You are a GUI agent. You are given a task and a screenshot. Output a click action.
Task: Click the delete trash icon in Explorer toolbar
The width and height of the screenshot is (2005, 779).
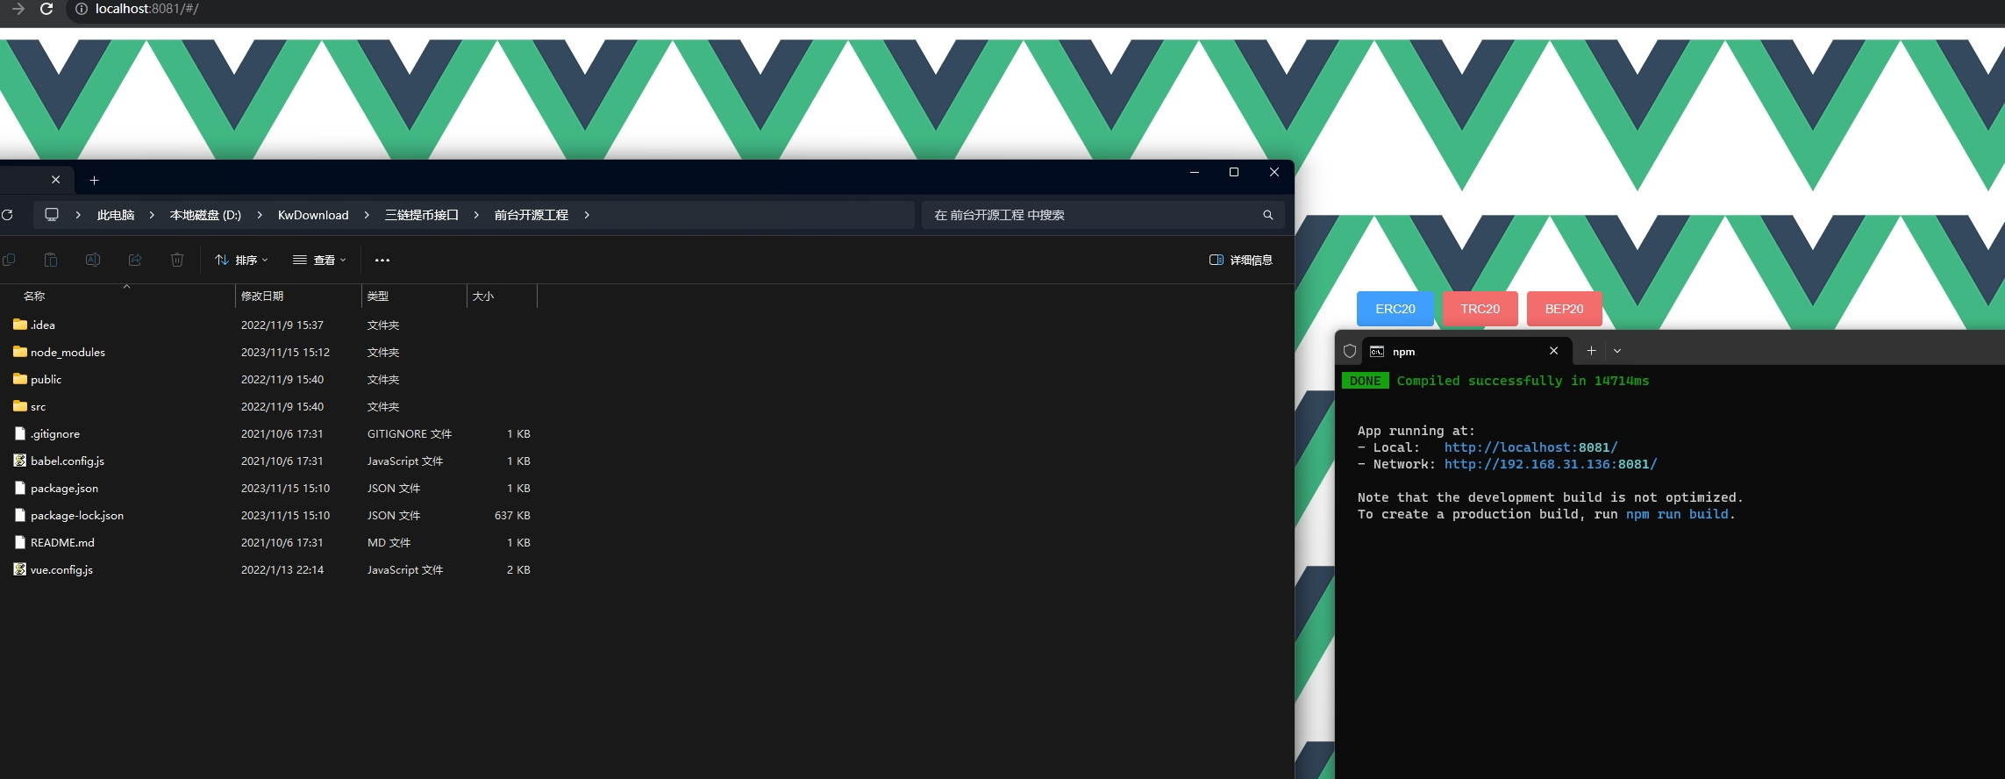point(177,260)
